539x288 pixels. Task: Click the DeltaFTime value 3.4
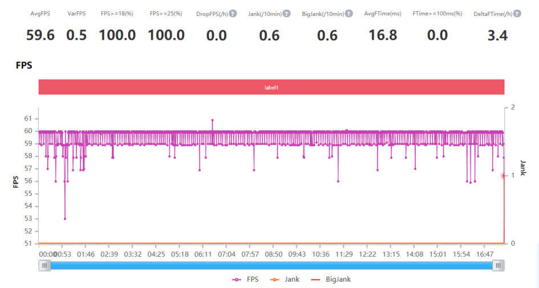[497, 35]
